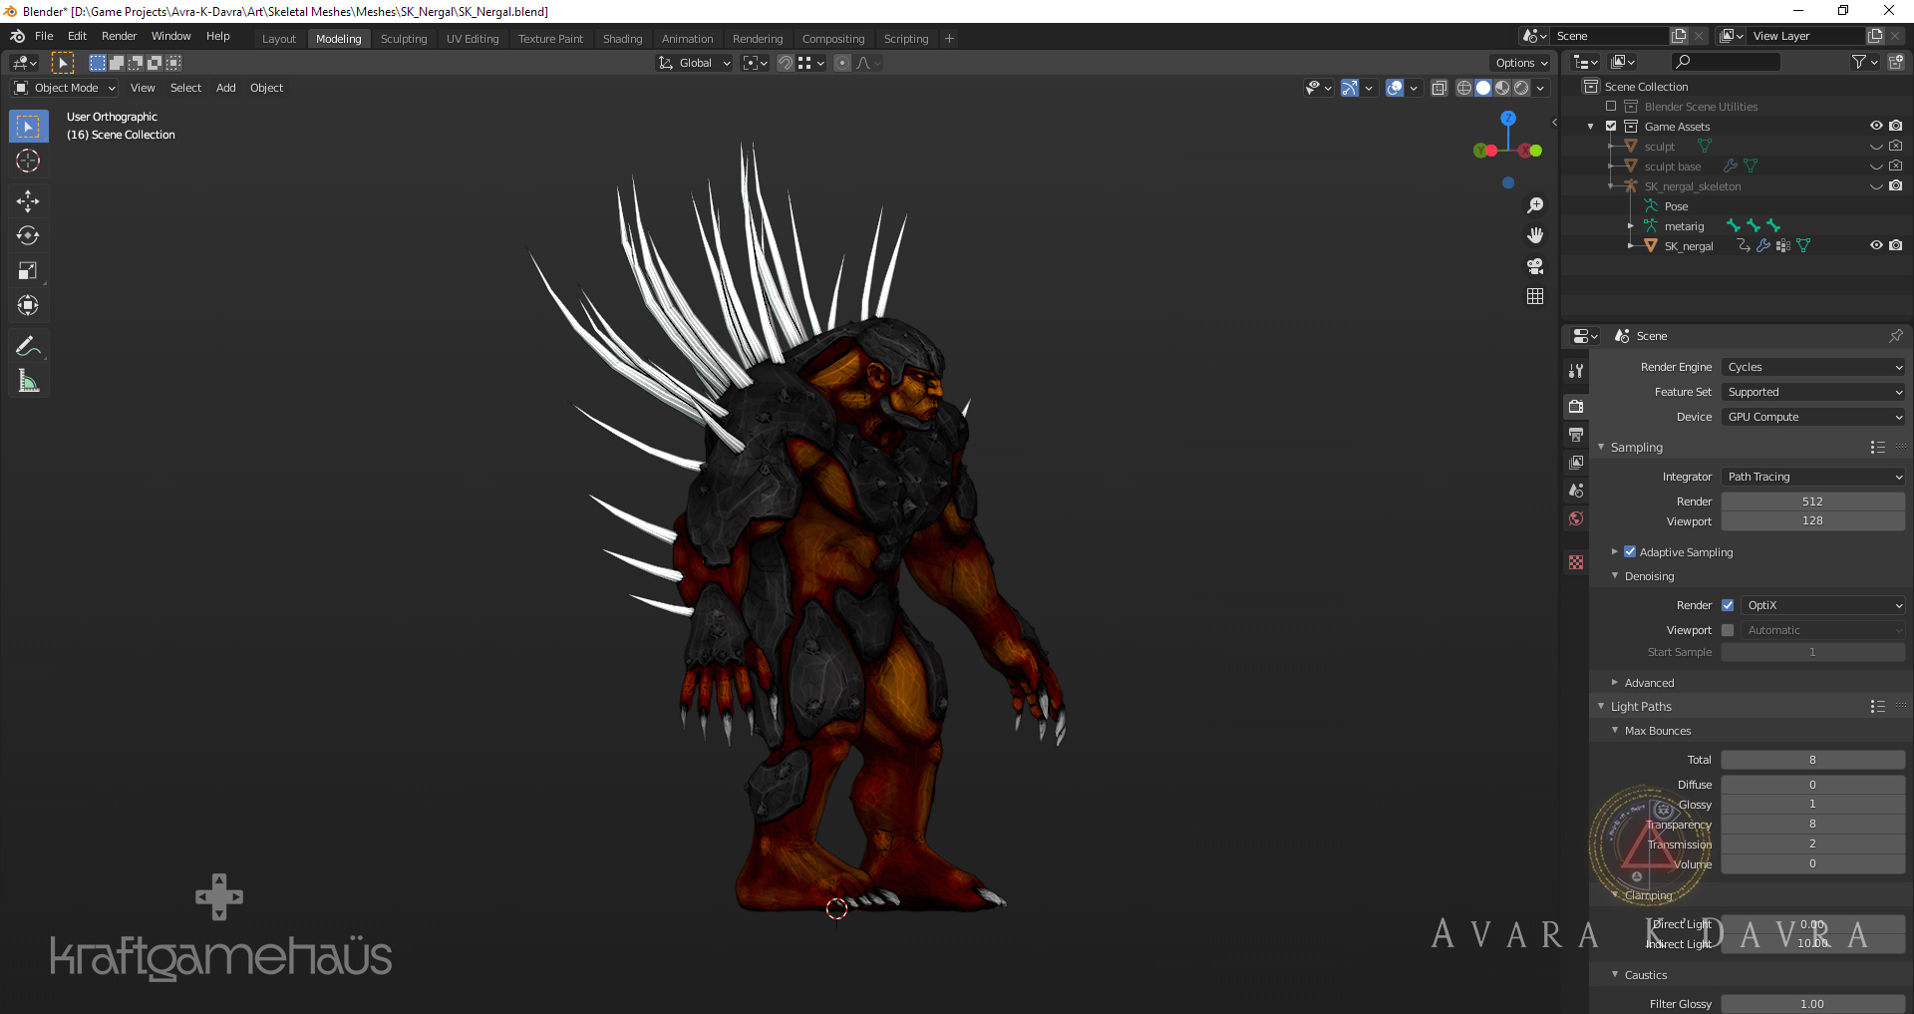Open the Tool properties tab

(1576, 371)
